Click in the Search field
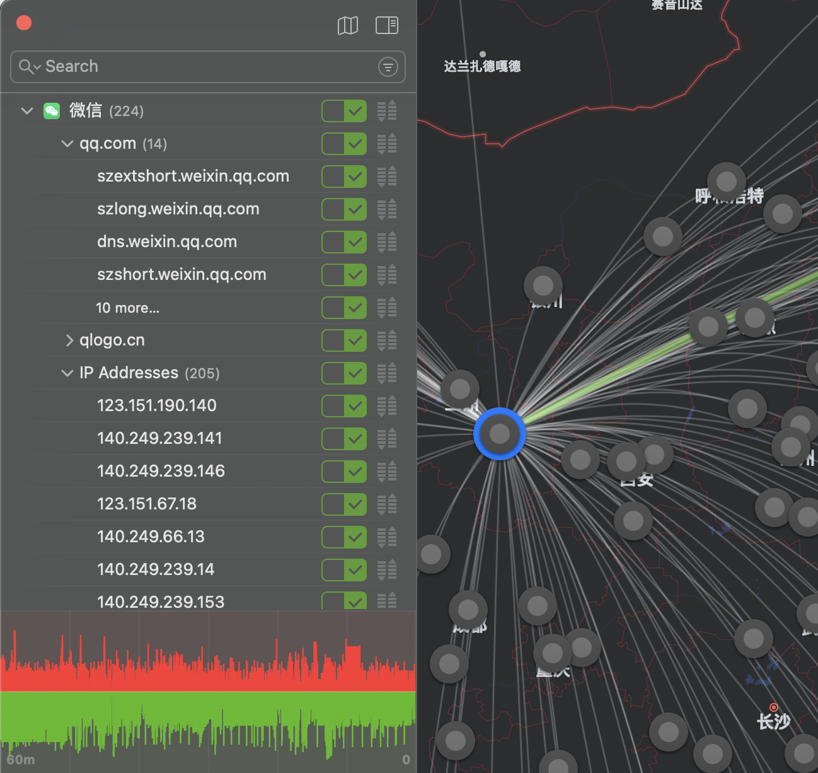 [x=208, y=67]
